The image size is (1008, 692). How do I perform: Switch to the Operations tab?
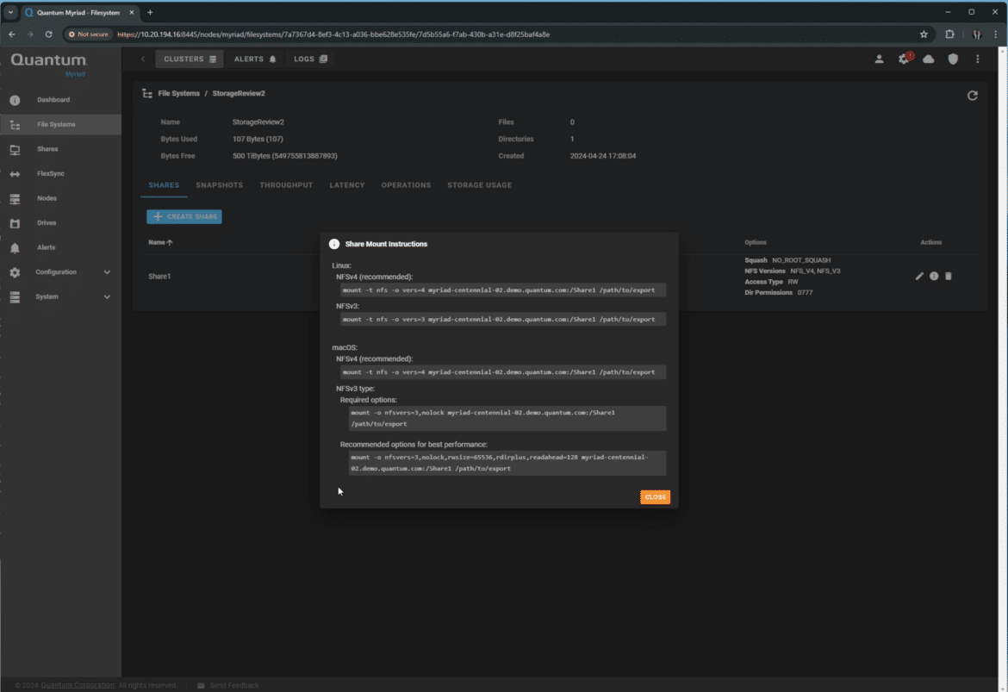pos(406,185)
